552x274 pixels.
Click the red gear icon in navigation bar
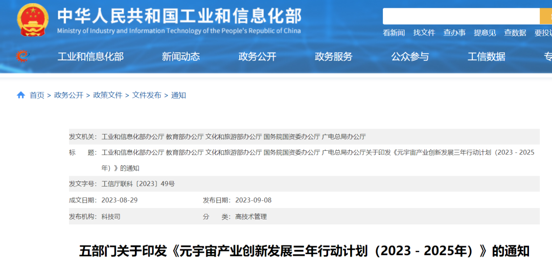[x=22, y=56]
